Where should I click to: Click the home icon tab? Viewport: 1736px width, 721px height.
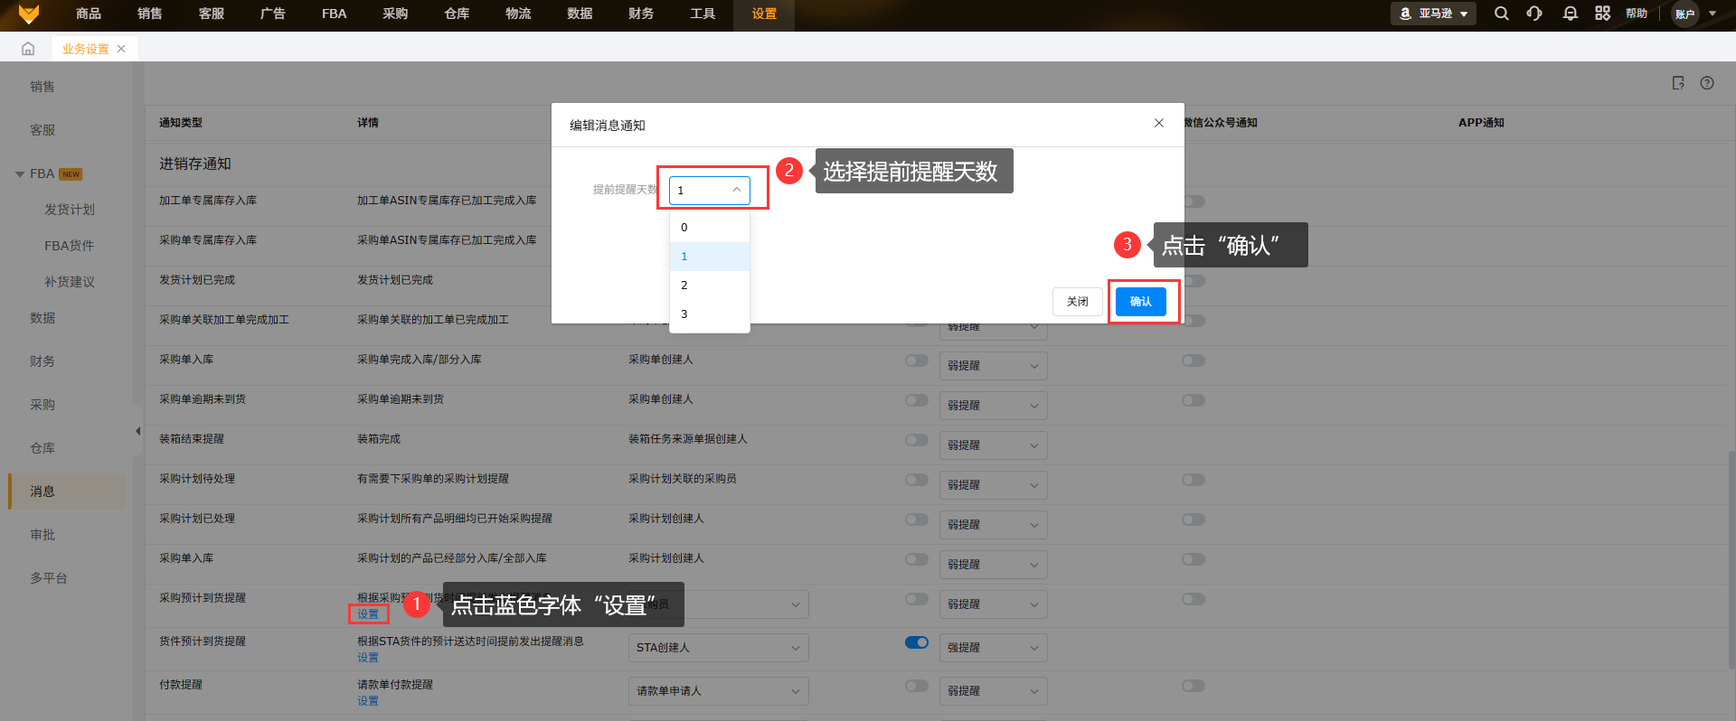(28, 49)
